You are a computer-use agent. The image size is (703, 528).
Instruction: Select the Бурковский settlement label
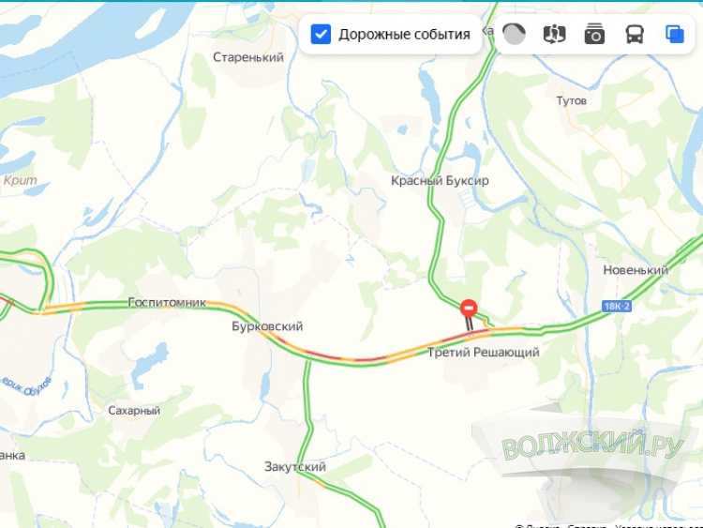pyautogui.click(x=267, y=326)
